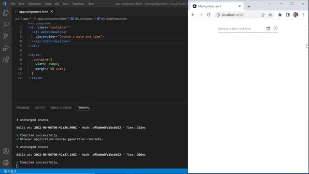The image size is (309, 174).
Task: Click errors and warnings count in status bar
Action: (x=10, y=171)
